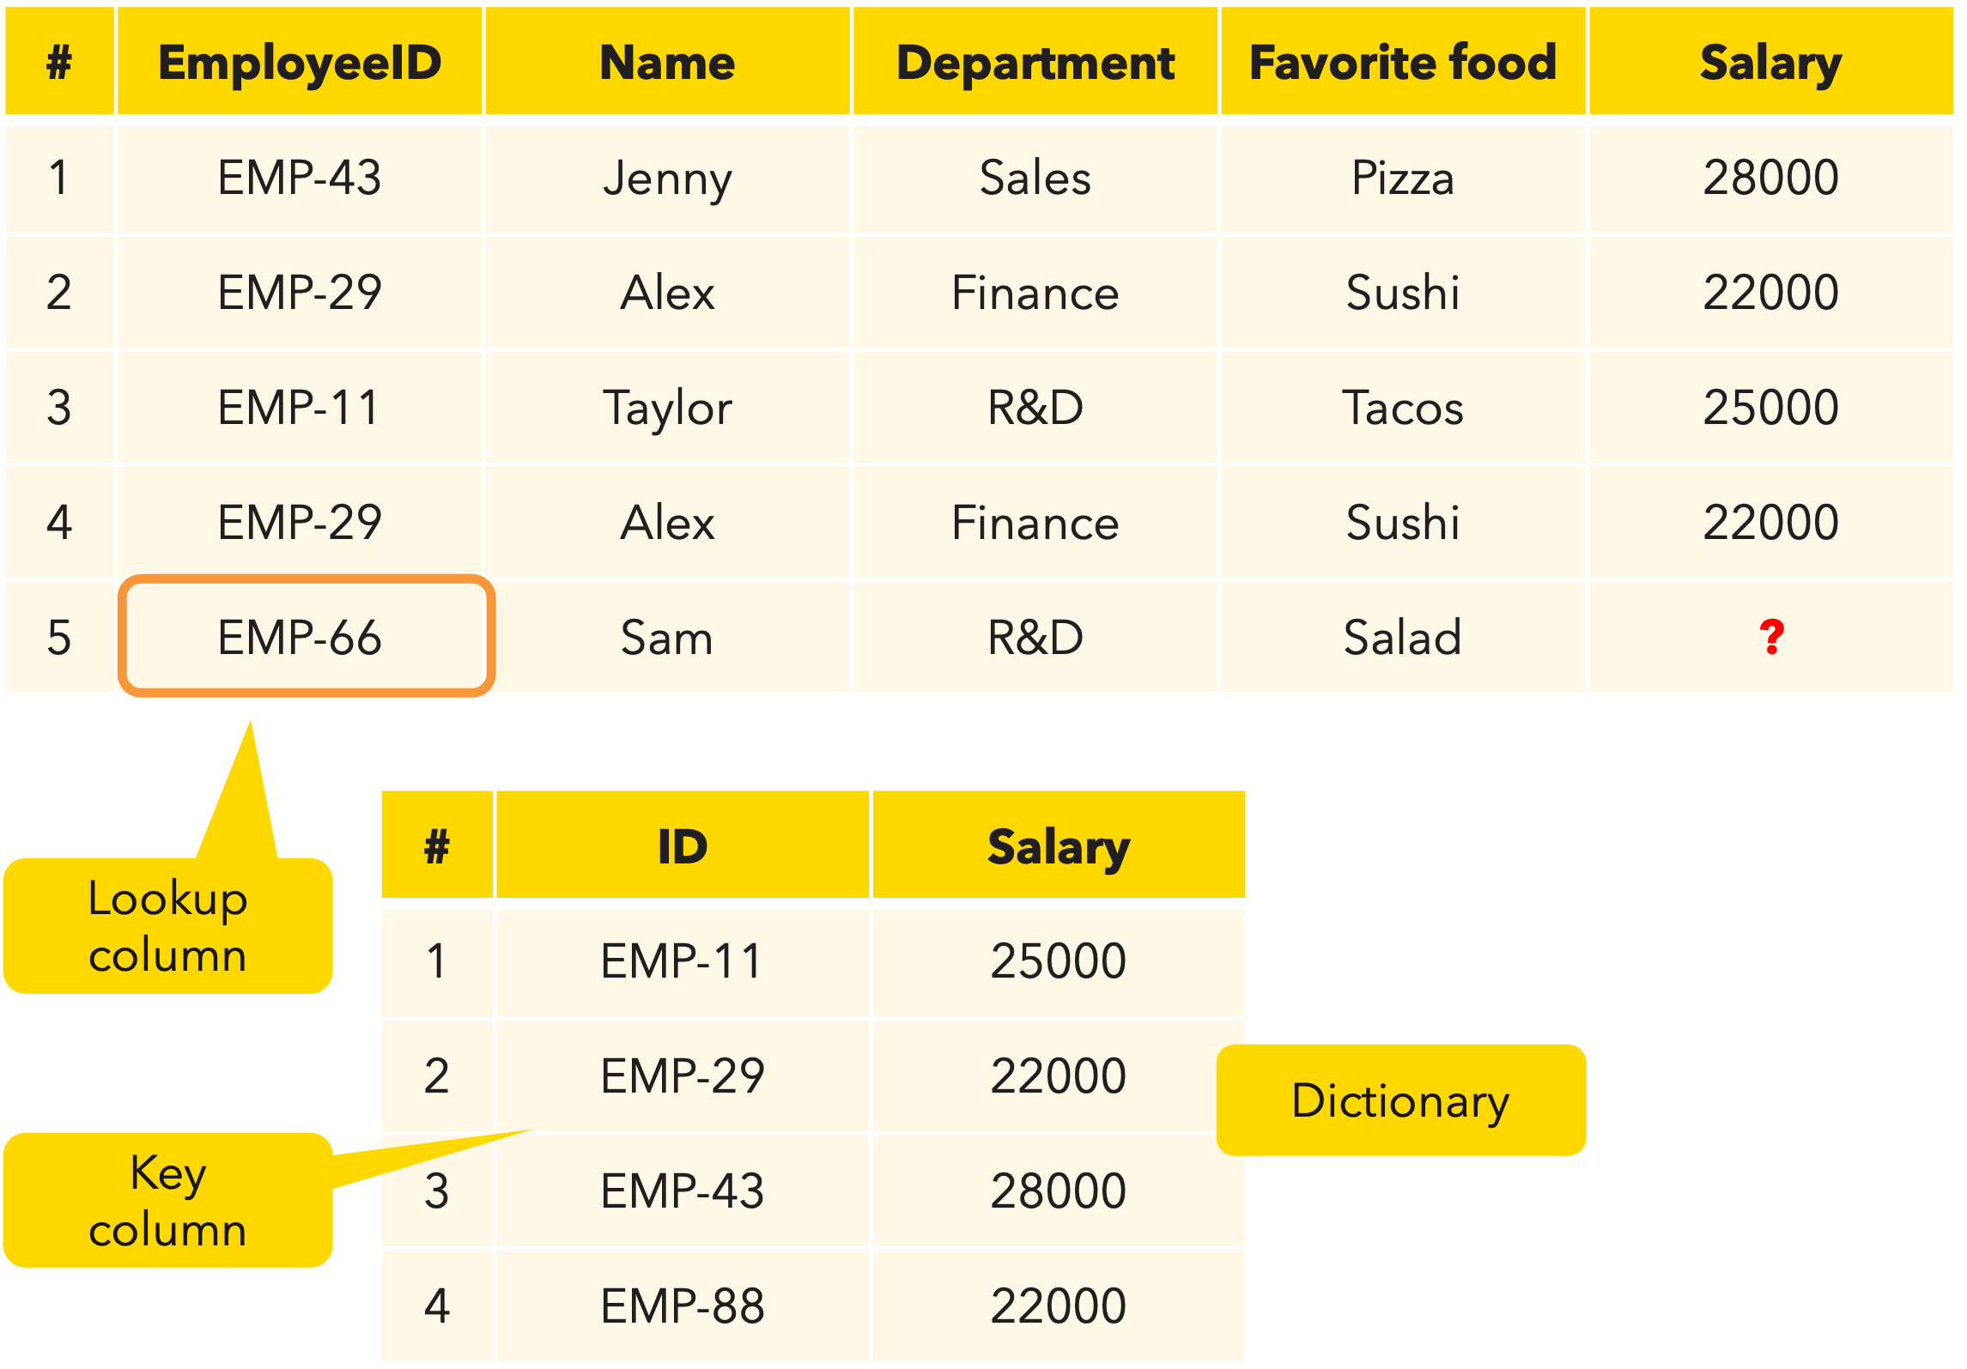
Task: Click the Dictionary label box
Action: (1400, 1099)
